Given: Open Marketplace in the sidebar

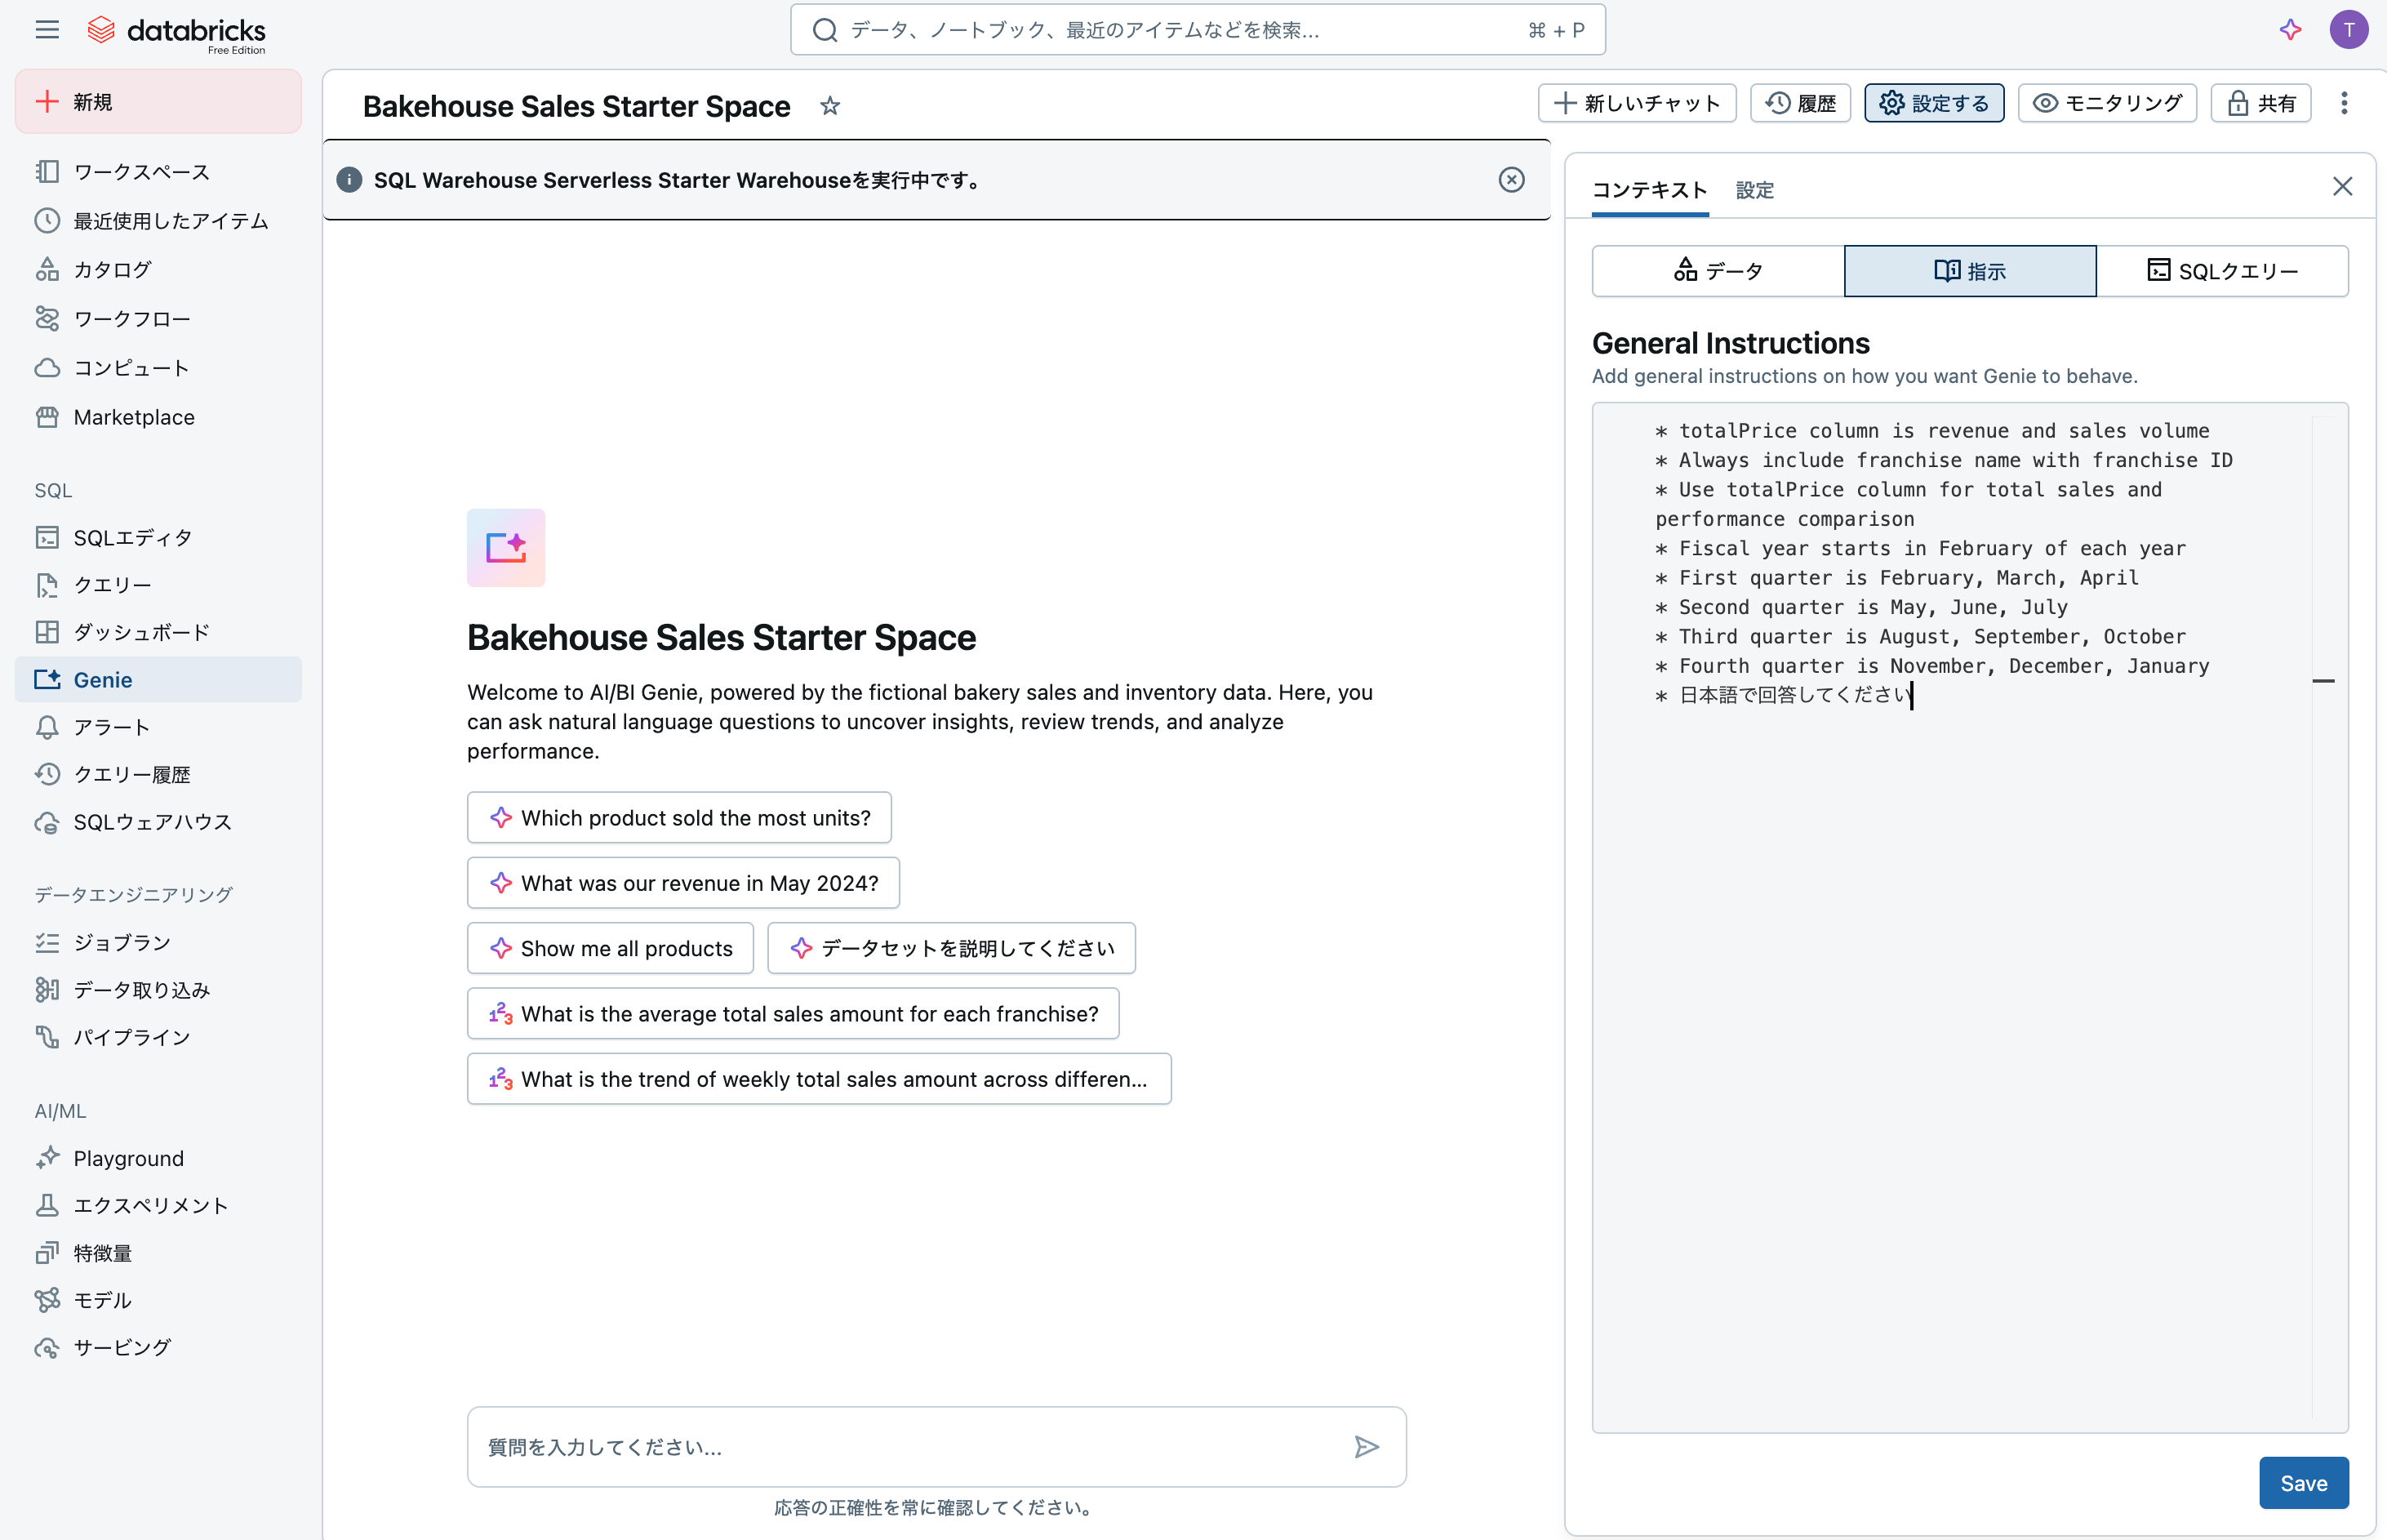Looking at the screenshot, I should click(x=158, y=417).
